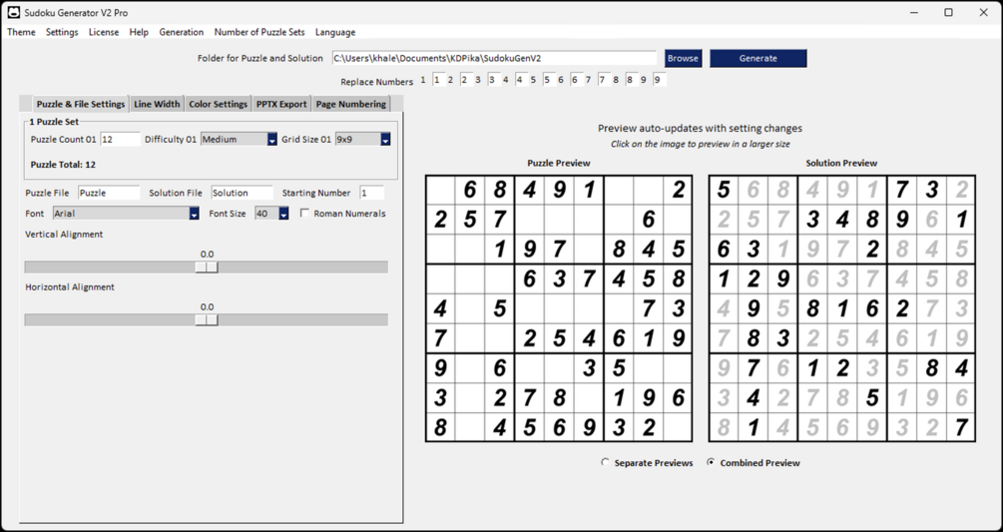Click the Puzzle Count 01 input field
The width and height of the screenshot is (1003, 532).
point(120,140)
